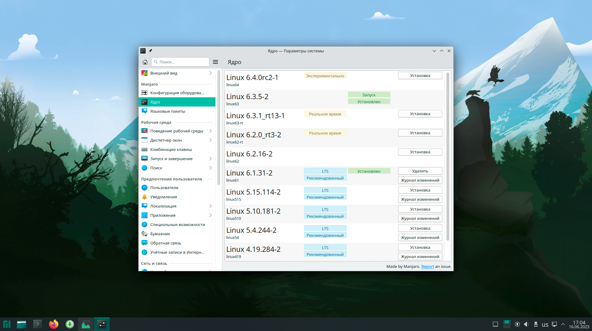Select Языковые пакеты in the sidebar
The height and width of the screenshot is (331, 592).
coord(168,111)
